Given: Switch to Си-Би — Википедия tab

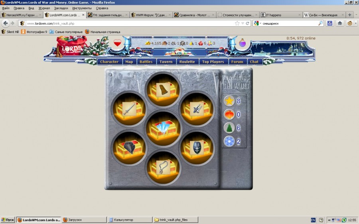Looking at the screenshot, I should (x=324, y=15).
